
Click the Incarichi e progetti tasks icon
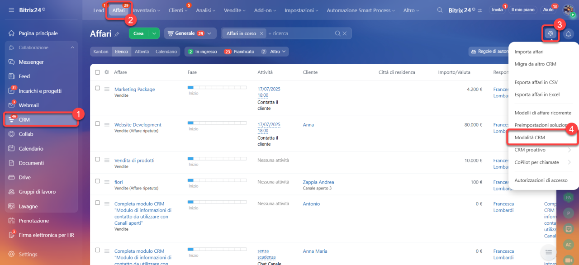click(x=11, y=91)
